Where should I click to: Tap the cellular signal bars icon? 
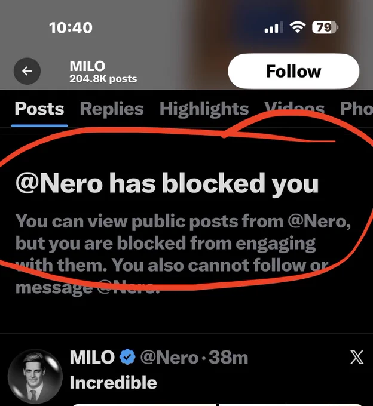pyautogui.click(x=273, y=27)
